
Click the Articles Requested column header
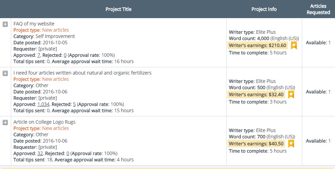[318, 9]
